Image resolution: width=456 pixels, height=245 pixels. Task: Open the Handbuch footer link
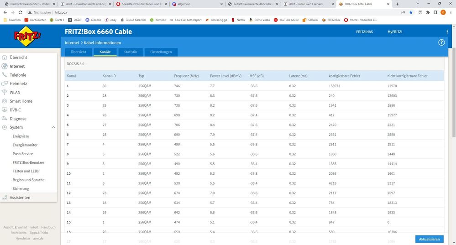click(48, 227)
